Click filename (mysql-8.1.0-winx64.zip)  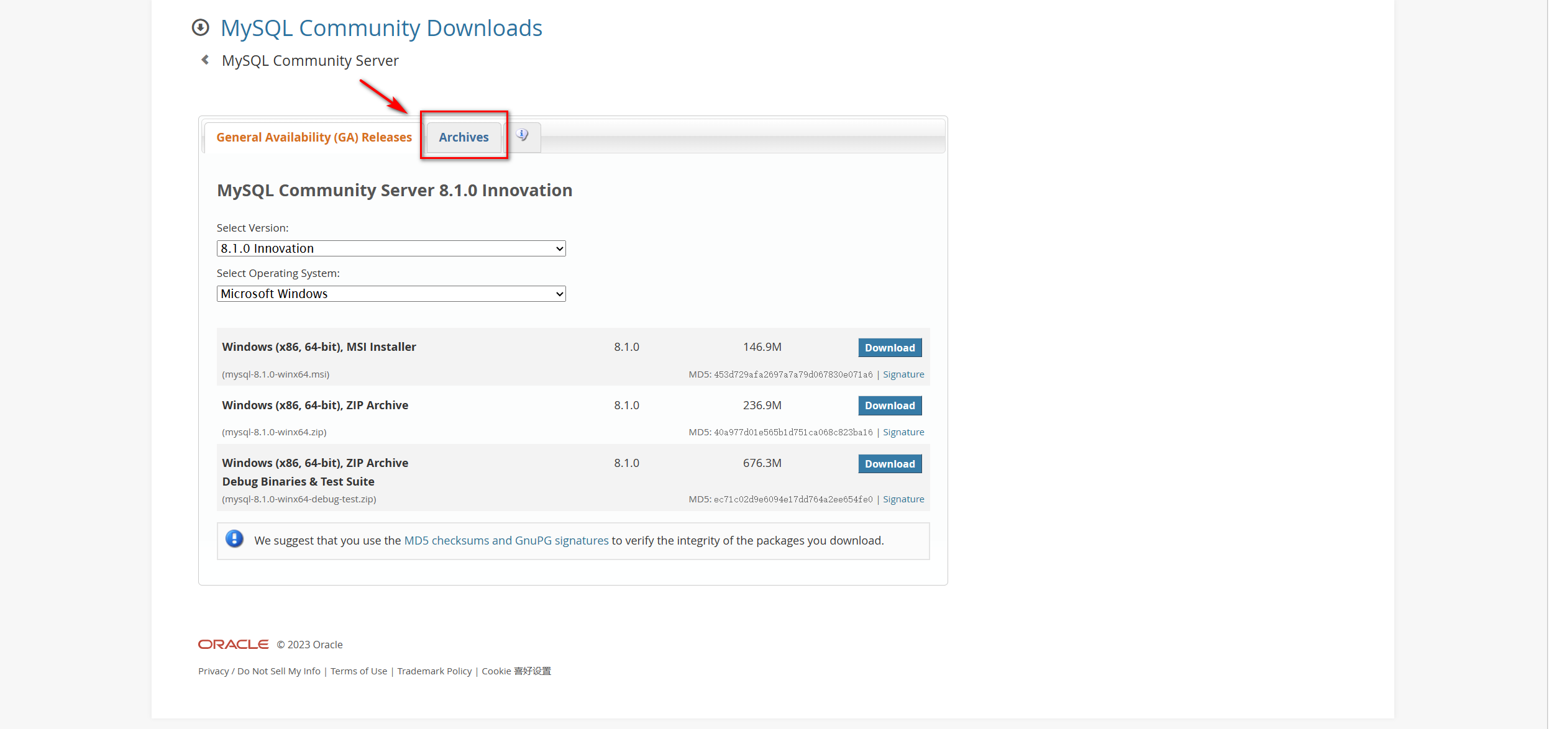point(274,432)
